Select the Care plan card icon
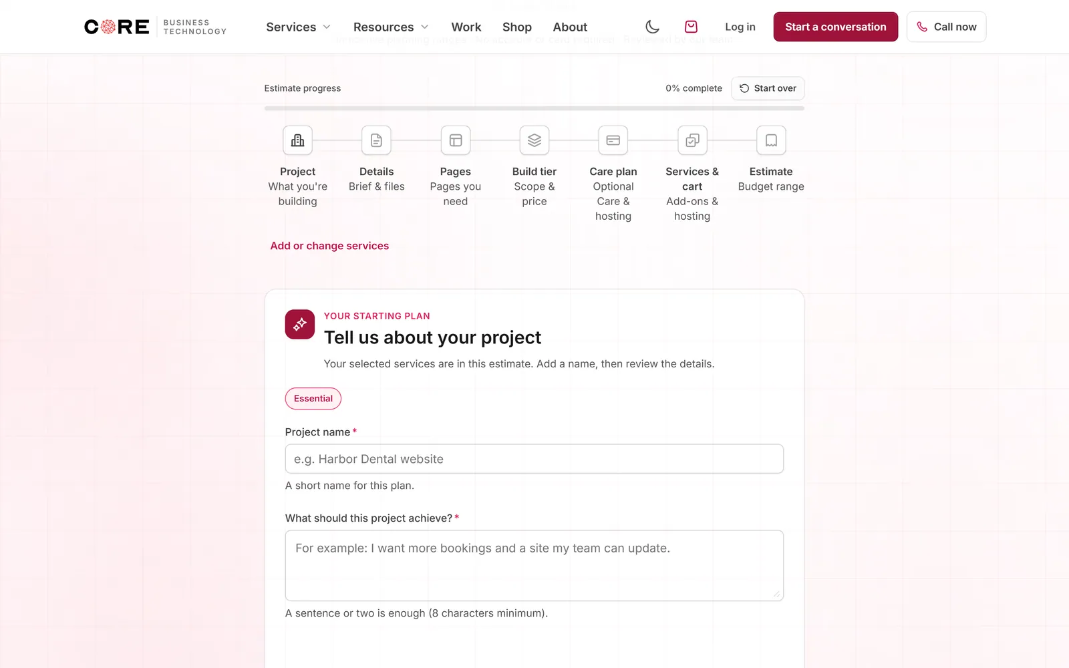Viewport: 1069px width, 668px height. click(x=613, y=140)
